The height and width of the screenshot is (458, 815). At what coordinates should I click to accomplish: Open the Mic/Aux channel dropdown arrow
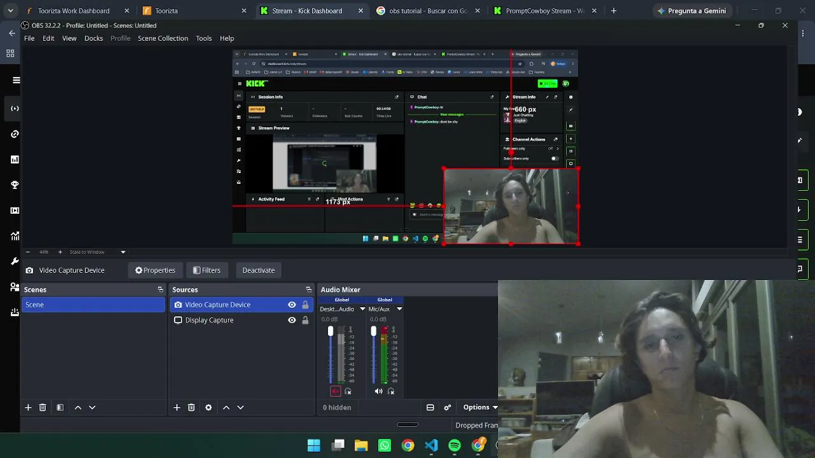399,309
